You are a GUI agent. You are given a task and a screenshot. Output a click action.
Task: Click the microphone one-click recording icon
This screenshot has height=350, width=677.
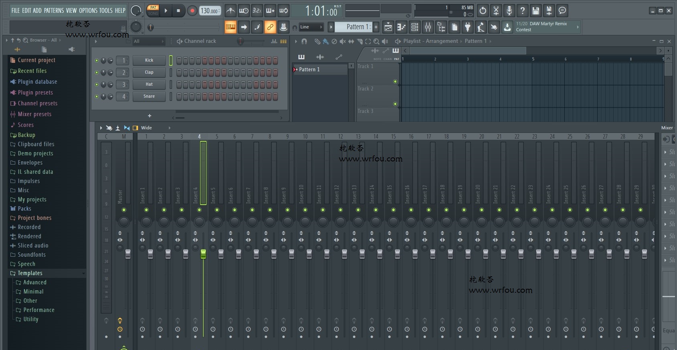click(x=509, y=11)
